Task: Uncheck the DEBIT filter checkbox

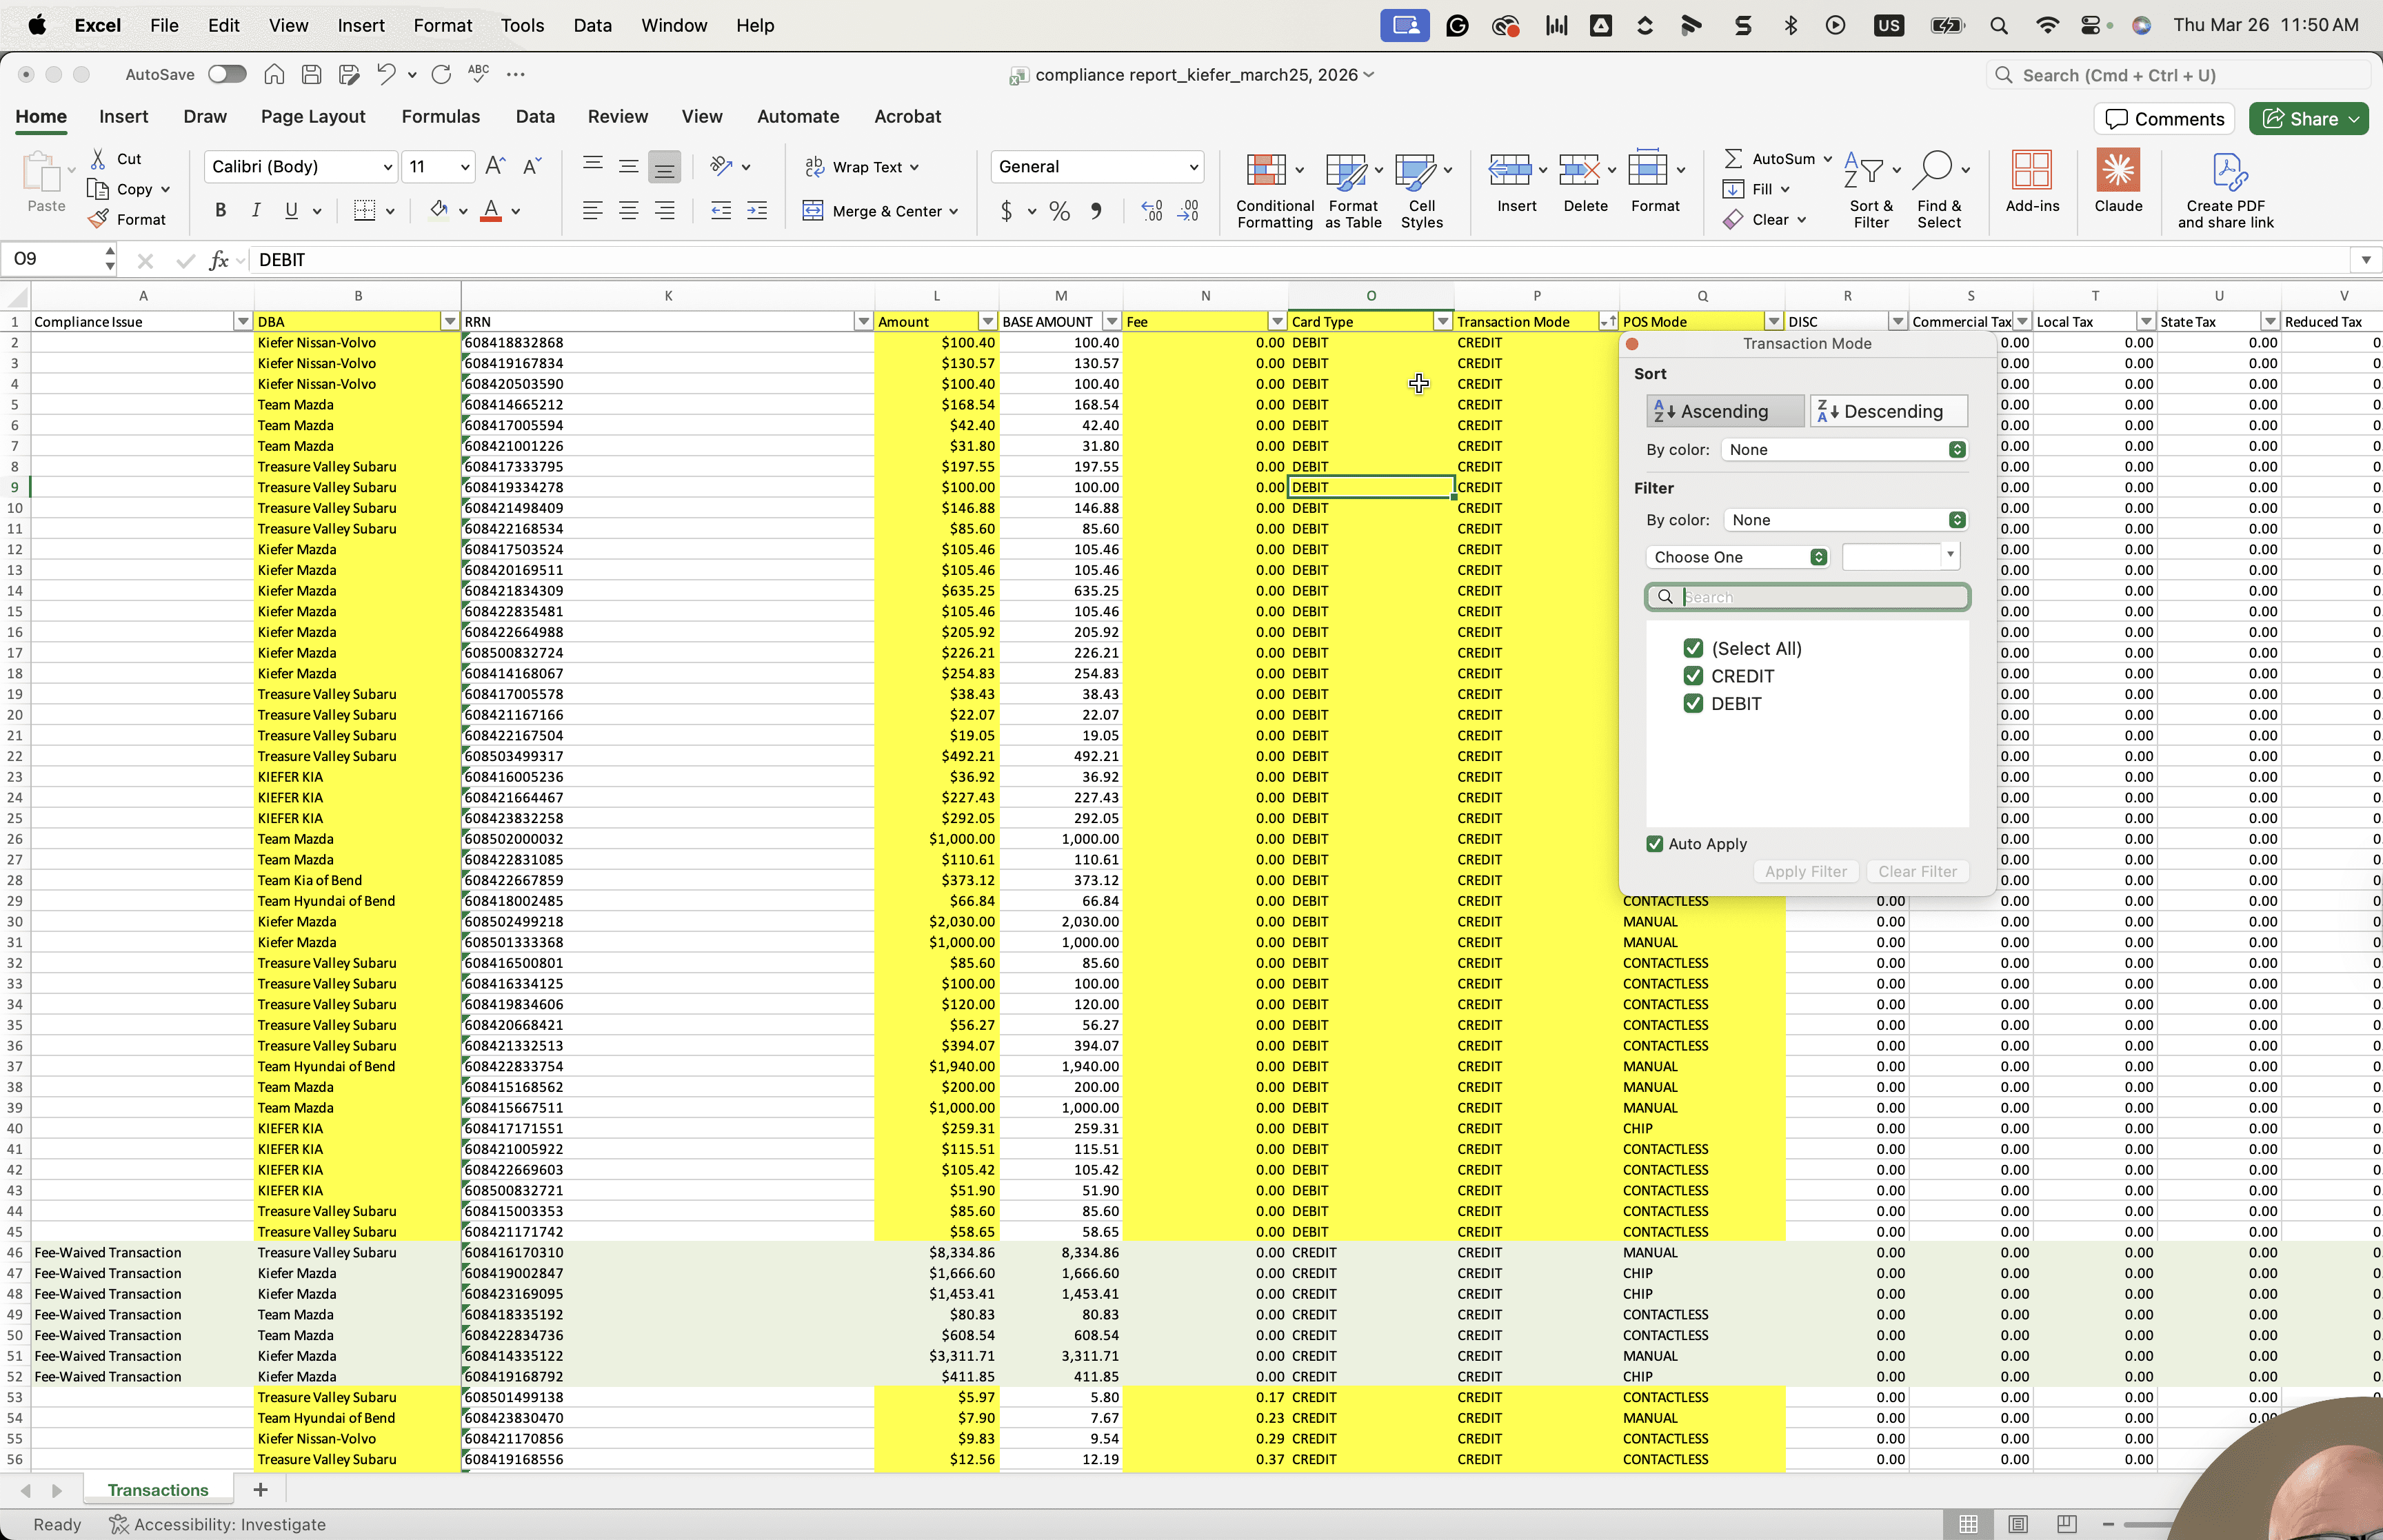Action: tap(1693, 704)
